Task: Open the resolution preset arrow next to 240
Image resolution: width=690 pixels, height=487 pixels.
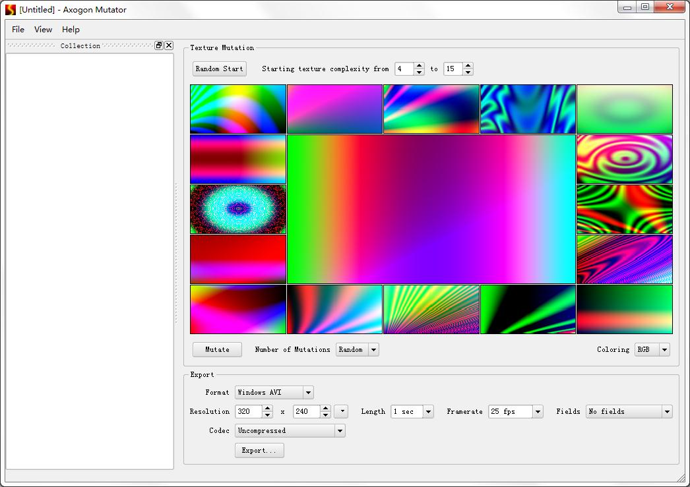Action: [341, 411]
